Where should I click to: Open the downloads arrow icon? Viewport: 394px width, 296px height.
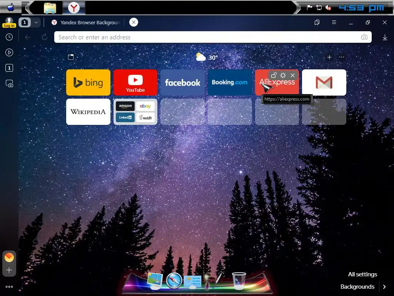385,37
